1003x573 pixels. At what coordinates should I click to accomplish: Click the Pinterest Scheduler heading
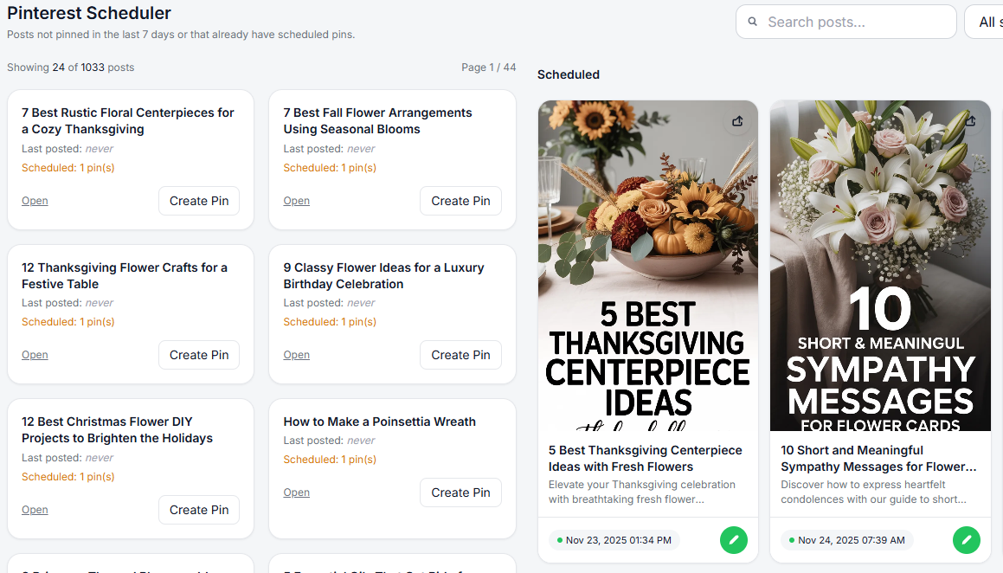(88, 13)
